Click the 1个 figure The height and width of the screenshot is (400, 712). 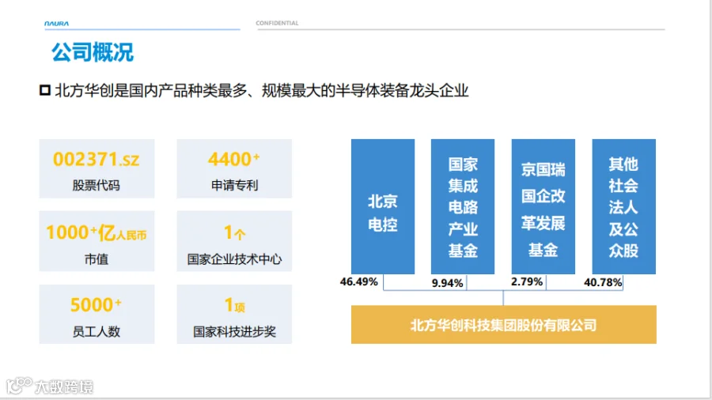tap(234, 232)
